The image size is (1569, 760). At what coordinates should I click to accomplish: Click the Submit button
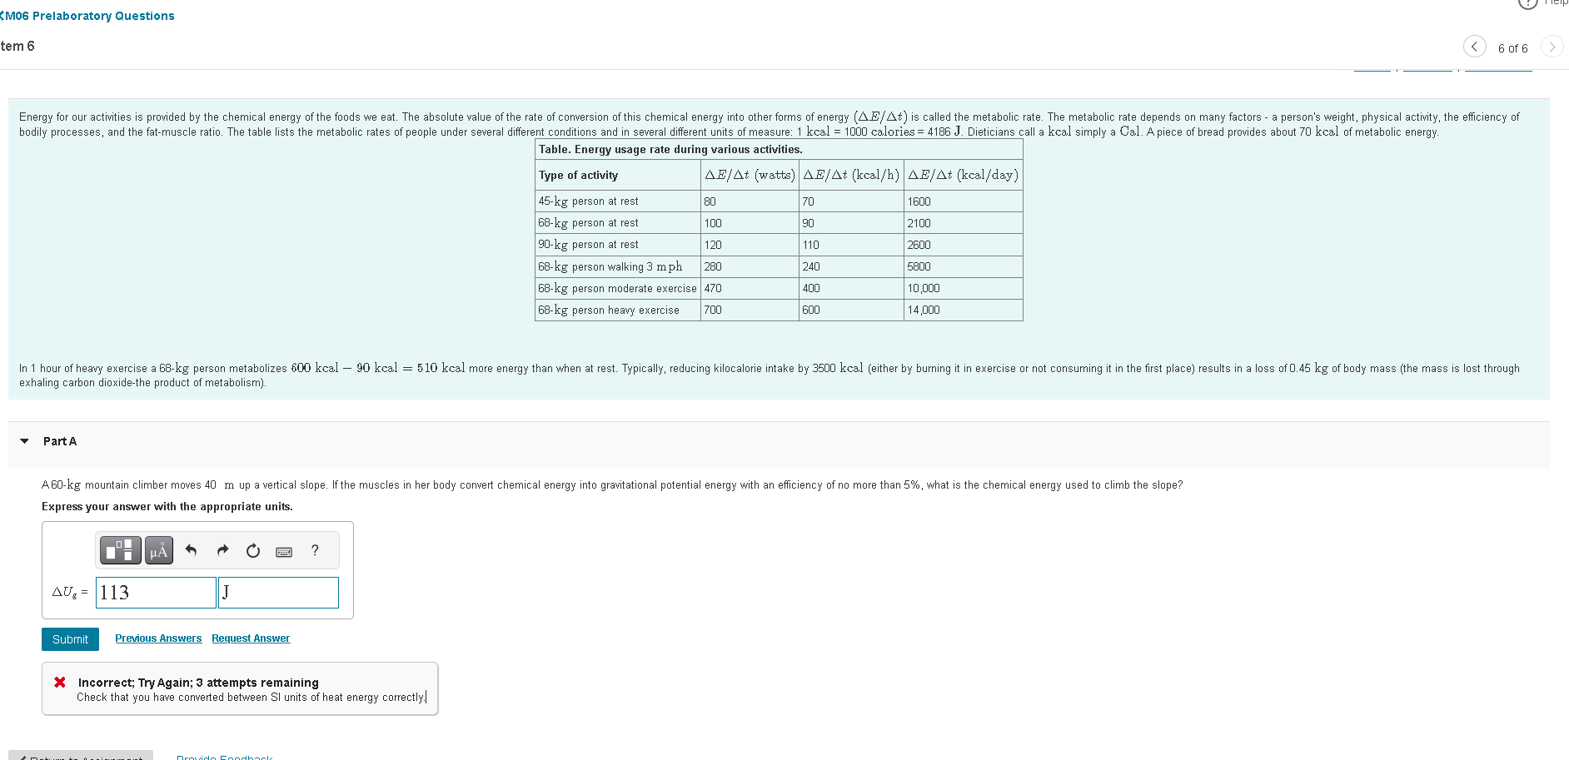pyautogui.click(x=70, y=639)
